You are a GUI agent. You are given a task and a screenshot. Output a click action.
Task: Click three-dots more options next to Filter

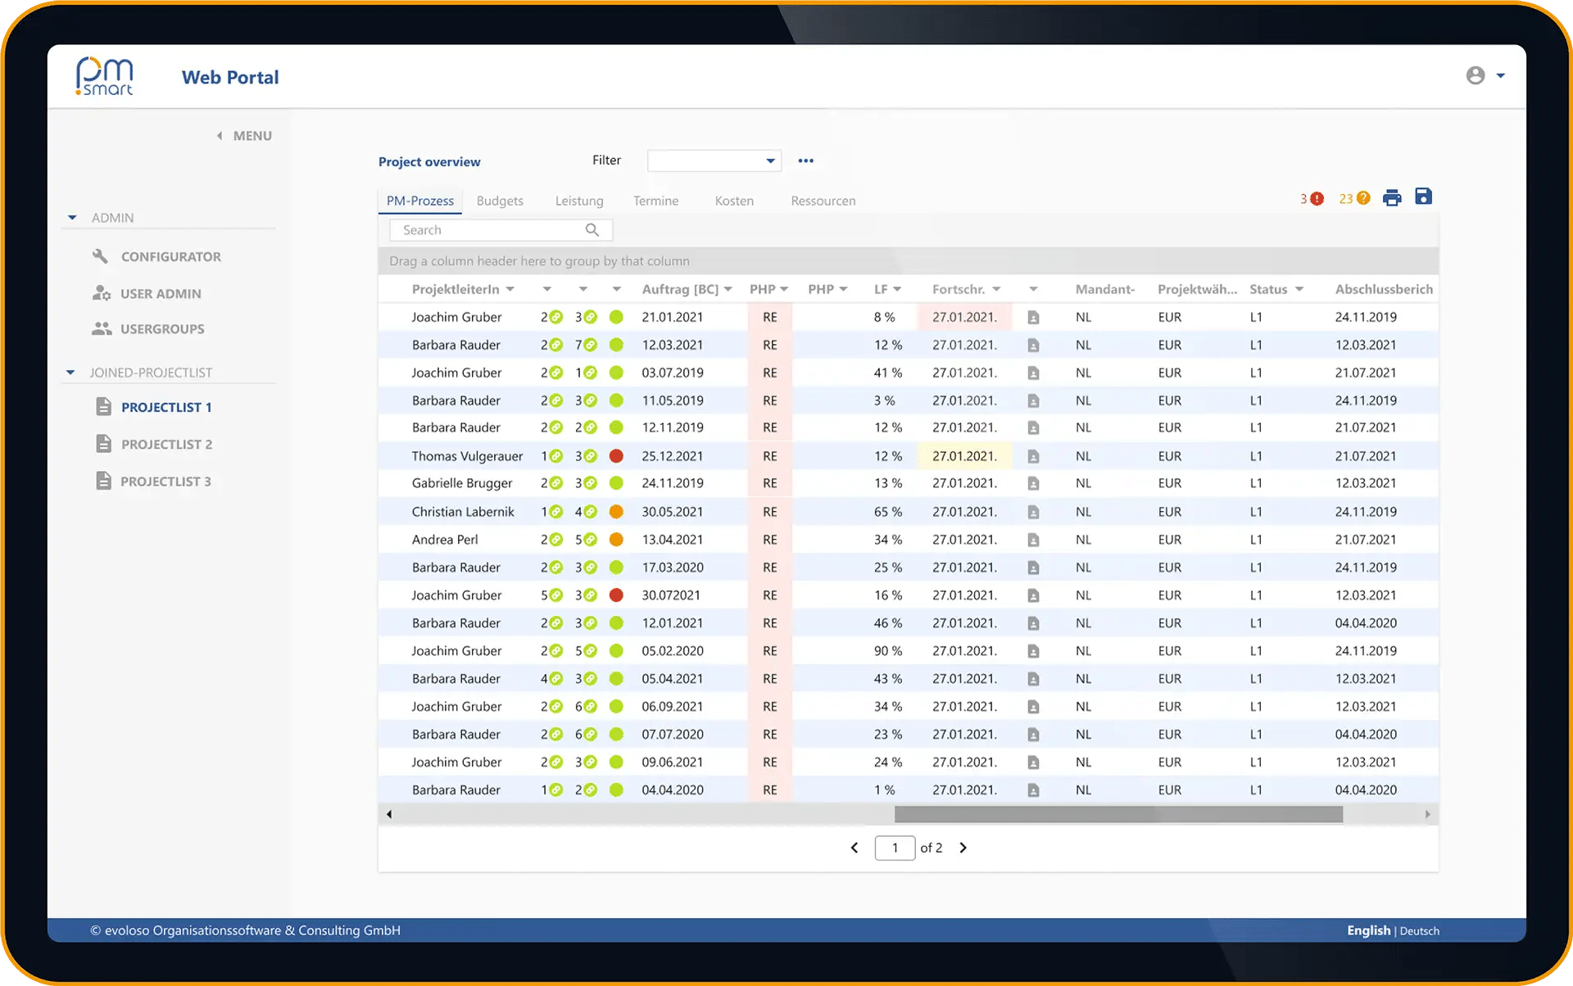coord(806,161)
